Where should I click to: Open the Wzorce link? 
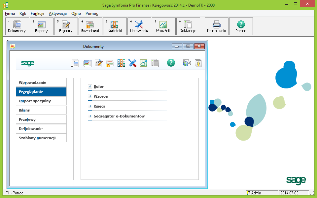[x=101, y=96]
